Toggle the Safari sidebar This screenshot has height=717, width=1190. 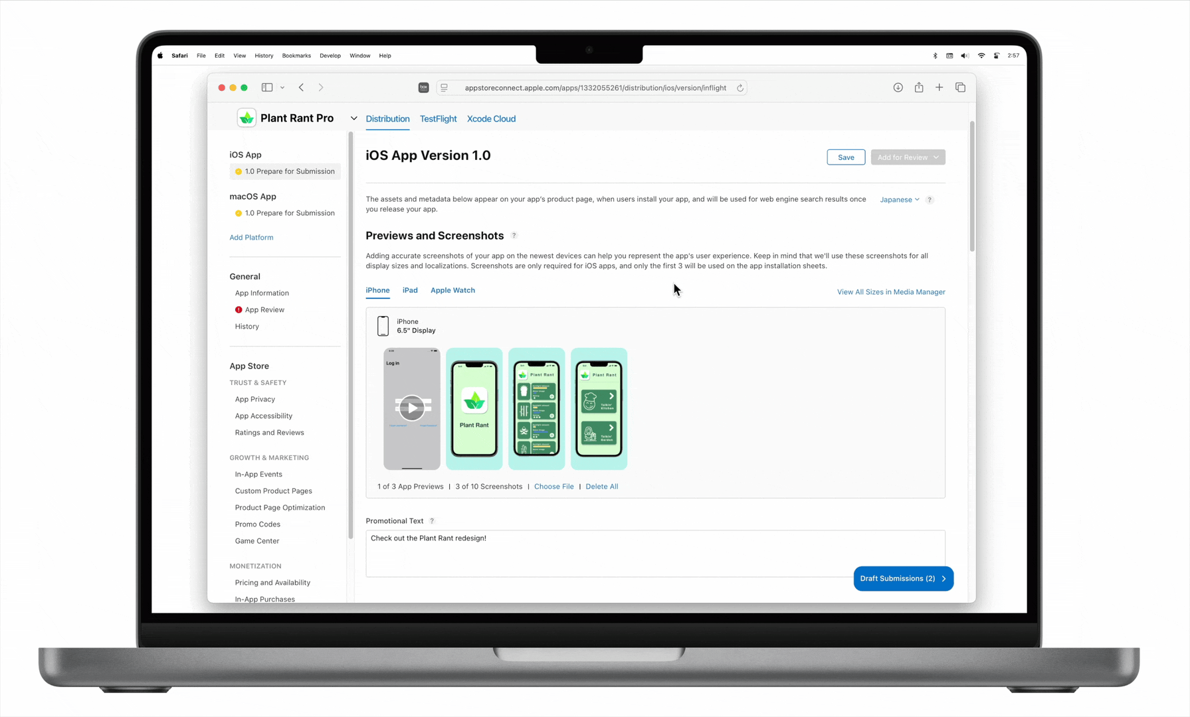point(267,88)
